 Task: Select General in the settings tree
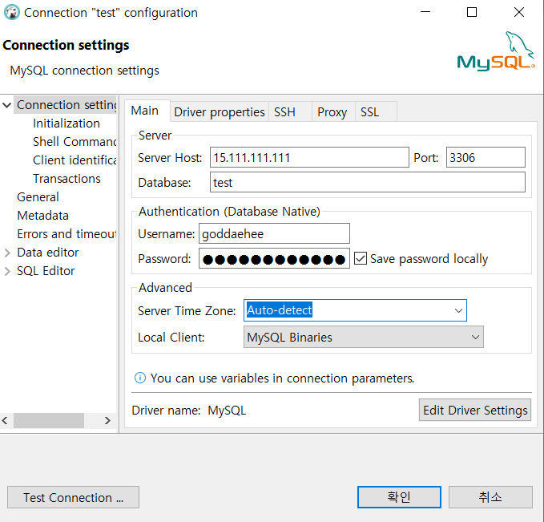pyautogui.click(x=38, y=197)
